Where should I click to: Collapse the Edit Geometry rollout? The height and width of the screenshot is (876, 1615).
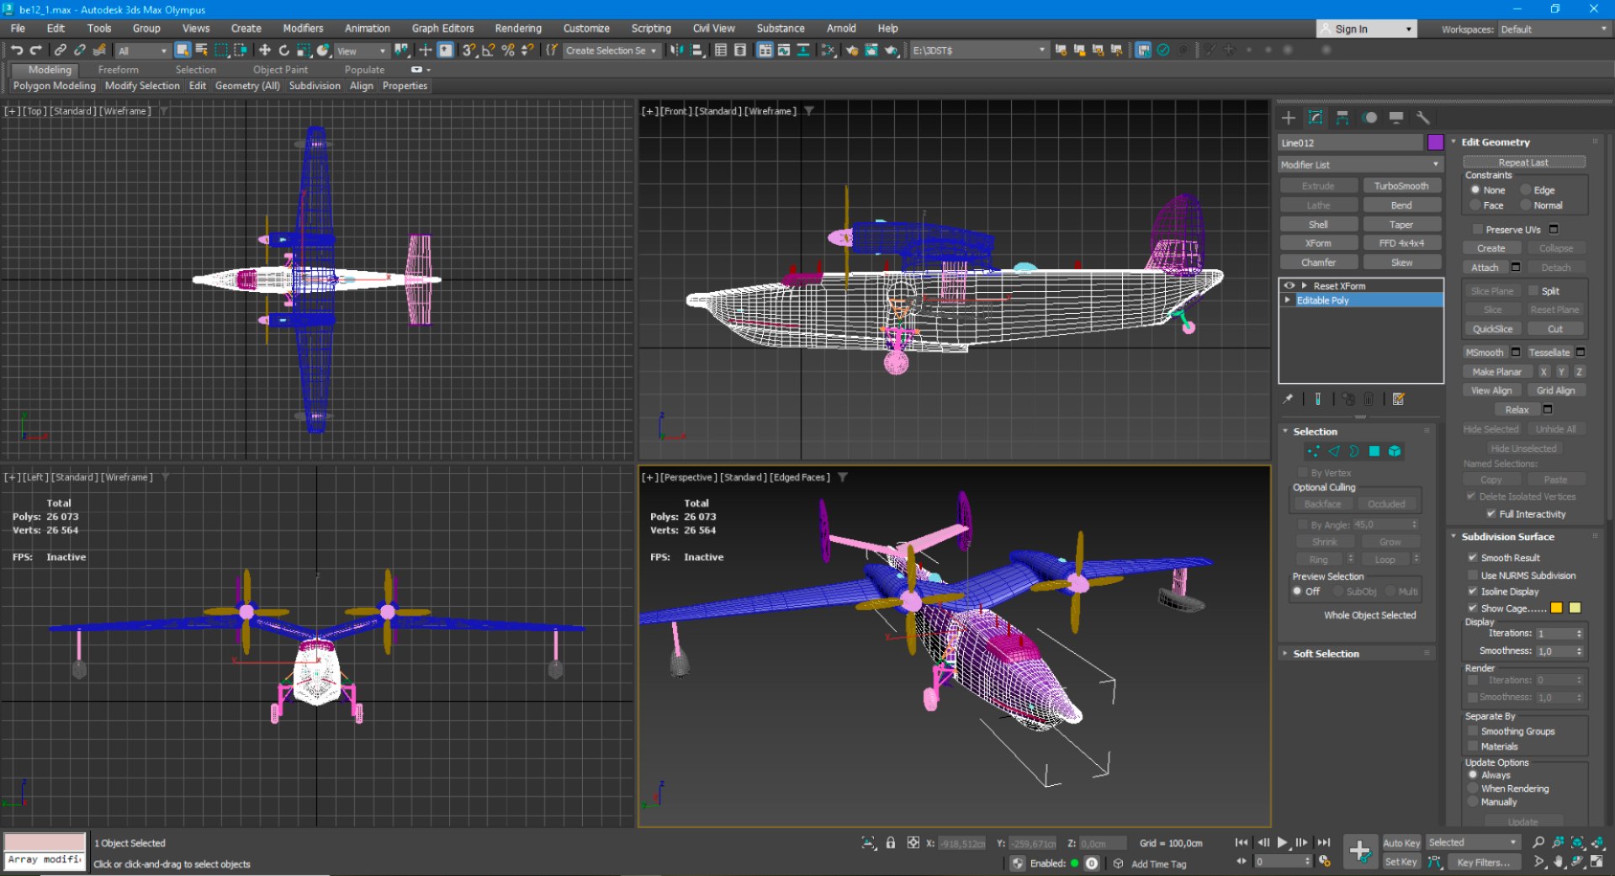[x=1496, y=142]
